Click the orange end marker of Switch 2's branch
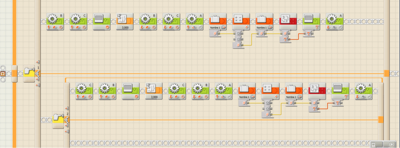The width and height of the screenshot is (400, 148). (381, 120)
